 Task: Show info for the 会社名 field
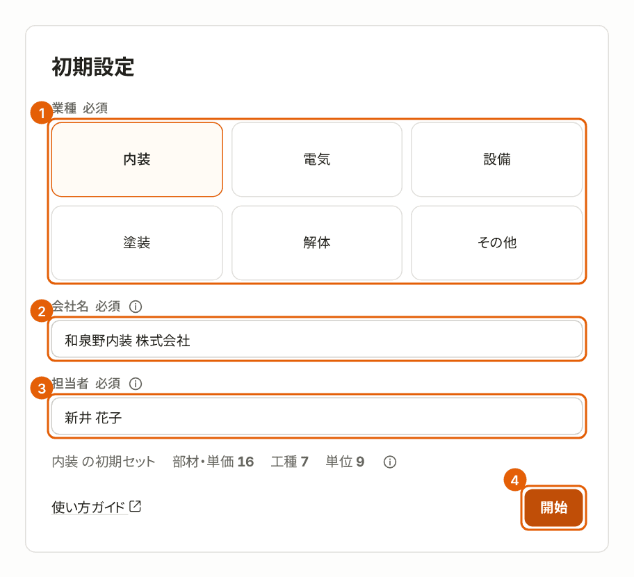(x=136, y=307)
